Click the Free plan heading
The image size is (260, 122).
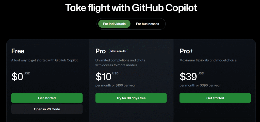(x=18, y=51)
